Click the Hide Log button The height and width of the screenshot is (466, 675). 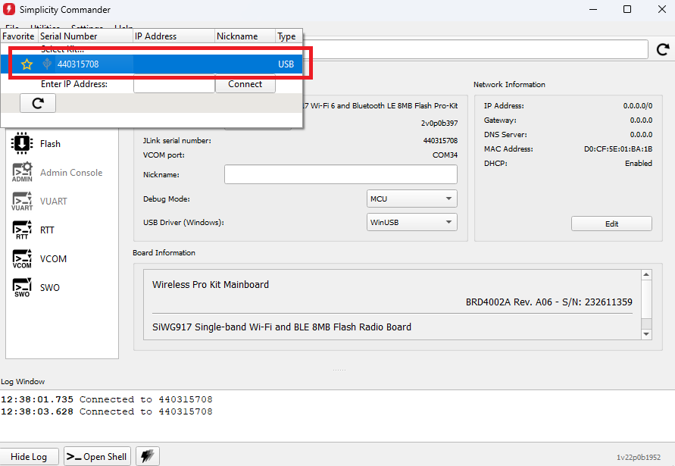(x=30, y=456)
